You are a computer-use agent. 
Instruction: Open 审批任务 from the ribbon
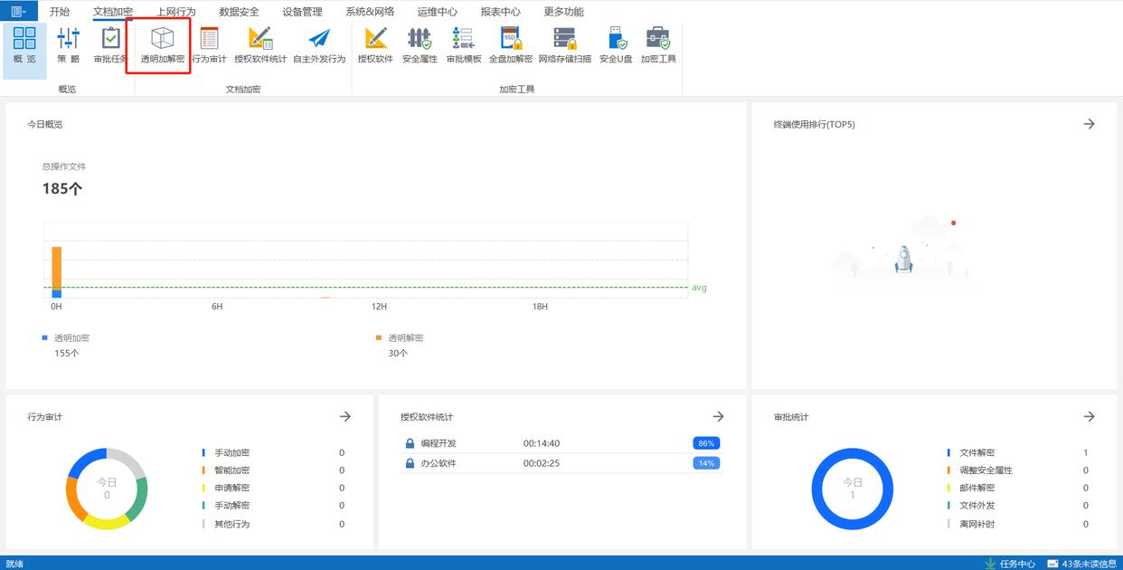coord(110,45)
